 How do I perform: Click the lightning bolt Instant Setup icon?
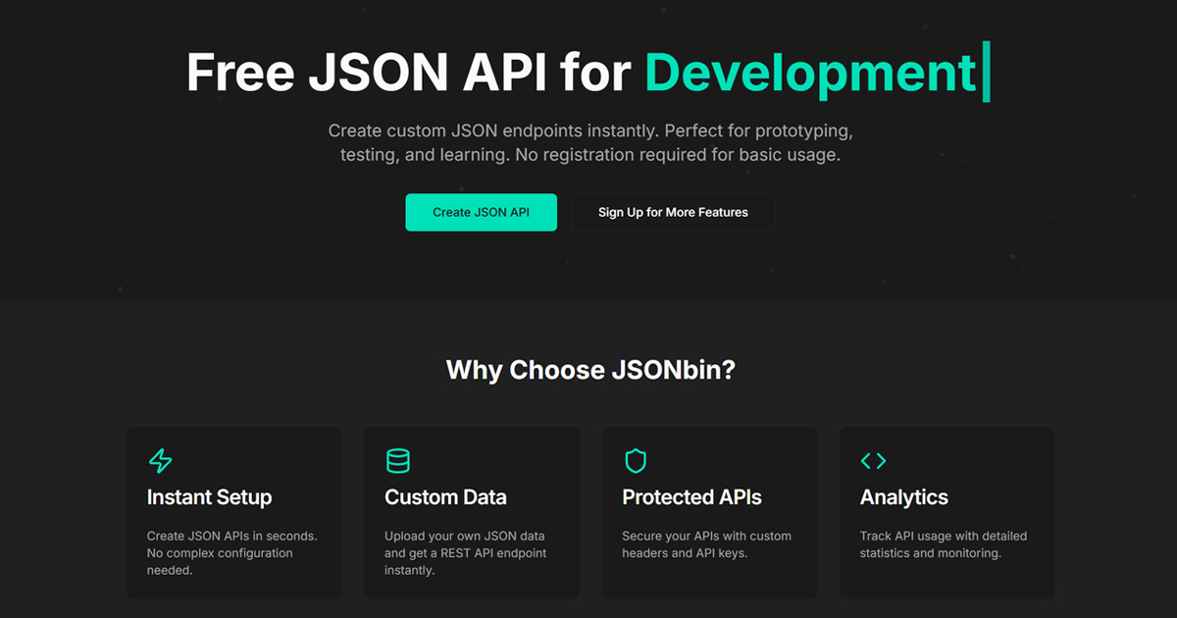(x=160, y=461)
